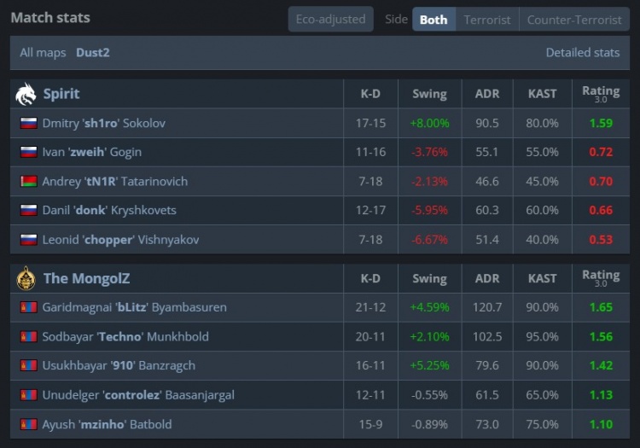Click the Mongolian flag next to bLitz

pyautogui.click(x=28, y=307)
